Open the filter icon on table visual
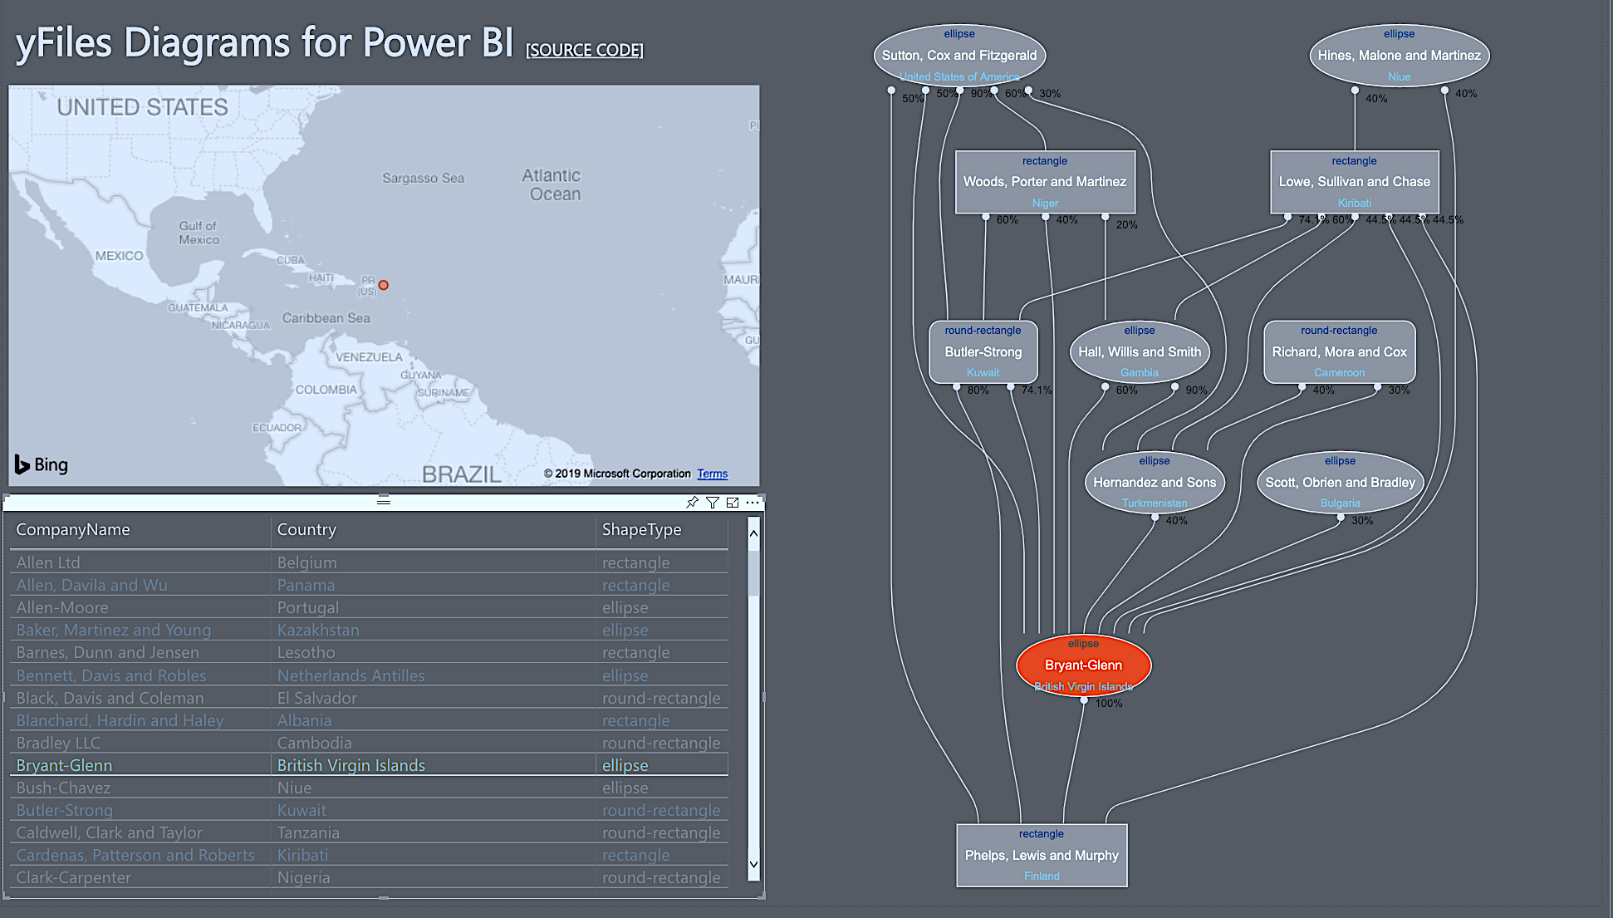 712,502
